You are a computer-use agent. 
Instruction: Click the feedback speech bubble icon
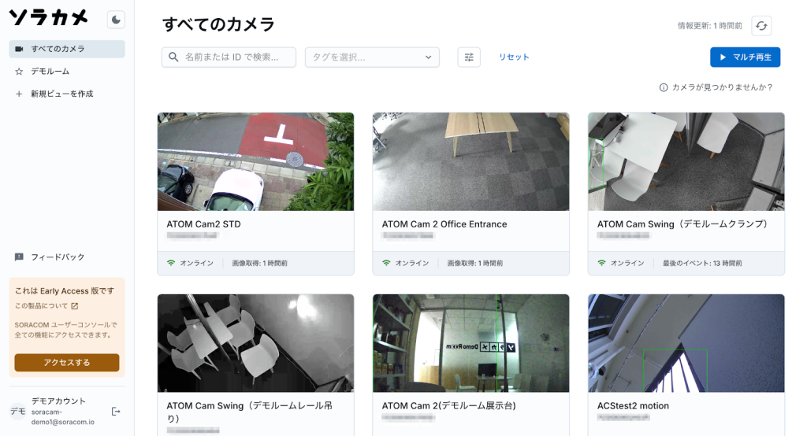click(19, 257)
